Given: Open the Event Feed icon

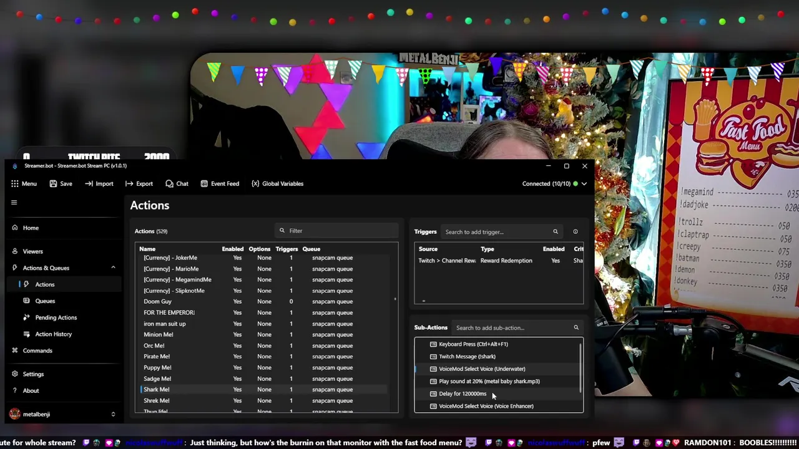Looking at the screenshot, I should 203,183.
